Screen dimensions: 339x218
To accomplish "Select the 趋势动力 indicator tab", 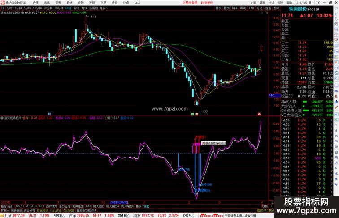I will (x=52, y=206).
